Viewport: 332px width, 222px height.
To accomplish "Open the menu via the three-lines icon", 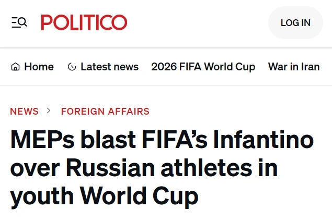I will pyautogui.click(x=15, y=22).
